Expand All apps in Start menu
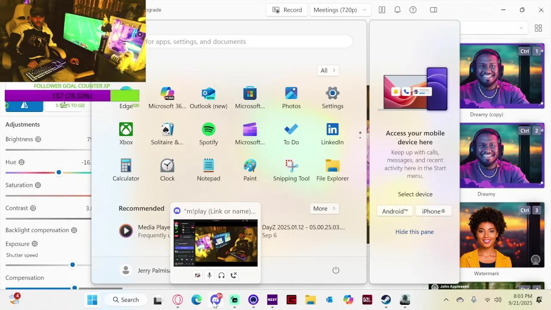The width and height of the screenshot is (551, 310). [328, 71]
